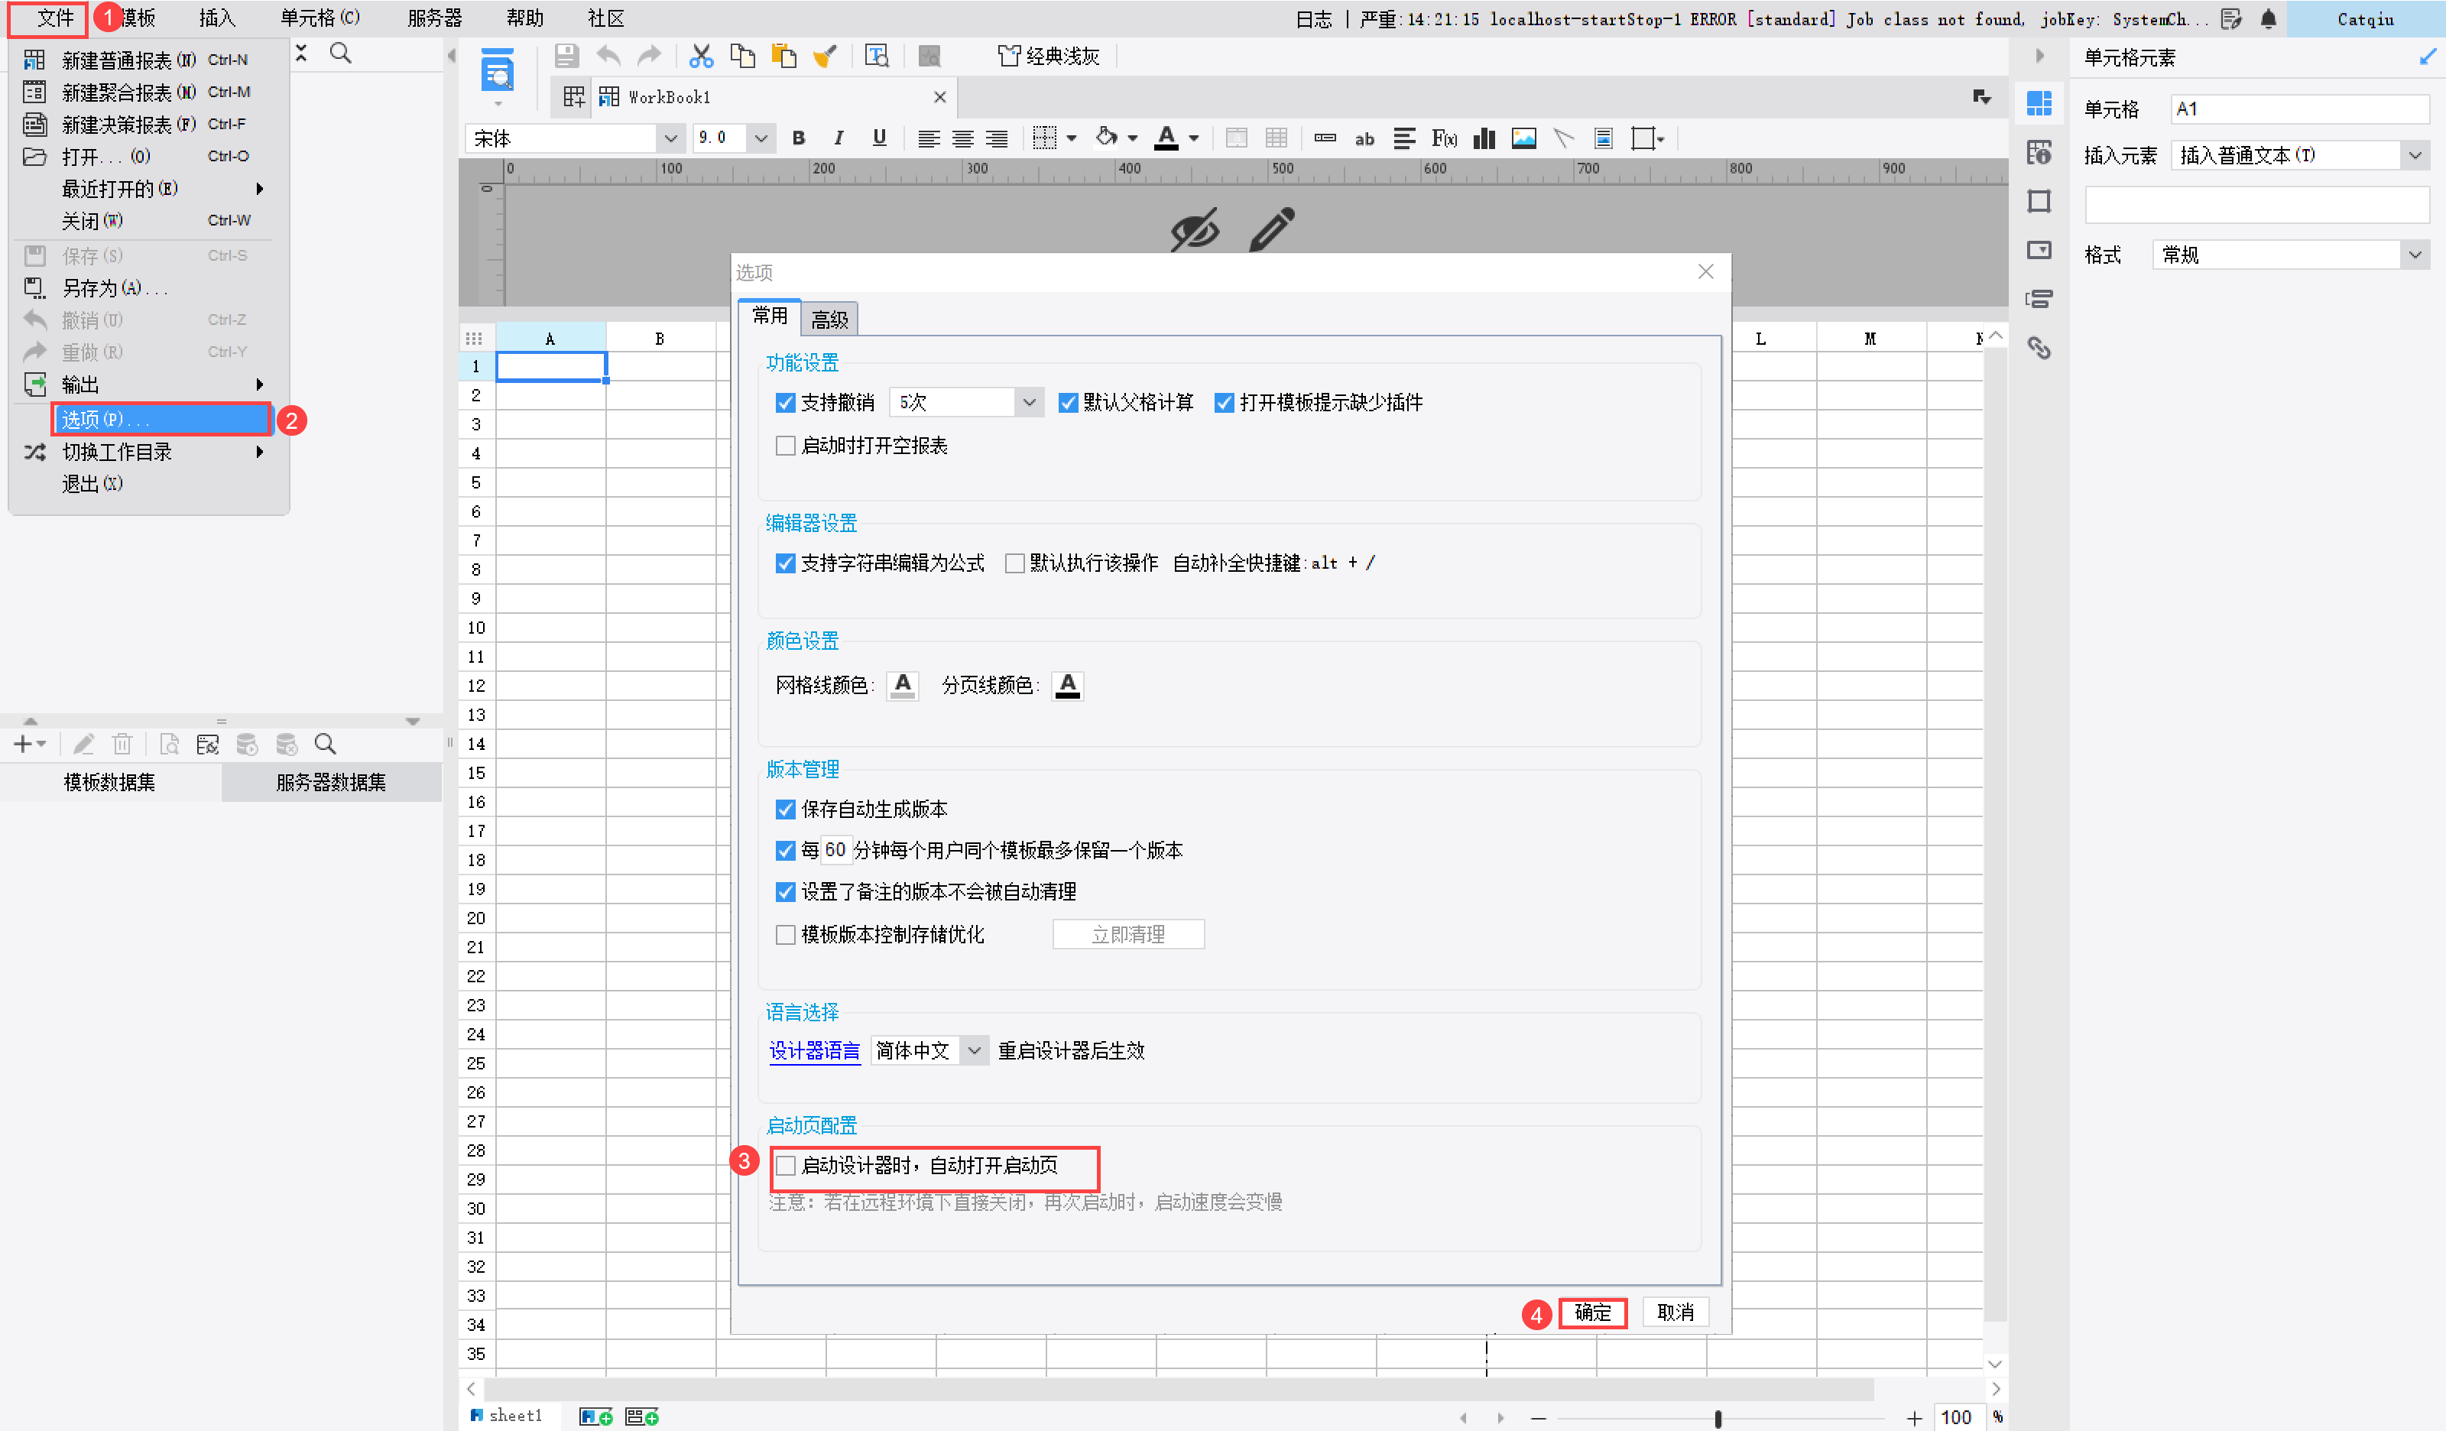The height and width of the screenshot is (1431, 2446).
Task: Click the notification bell icon
Action: [2269, 18]
